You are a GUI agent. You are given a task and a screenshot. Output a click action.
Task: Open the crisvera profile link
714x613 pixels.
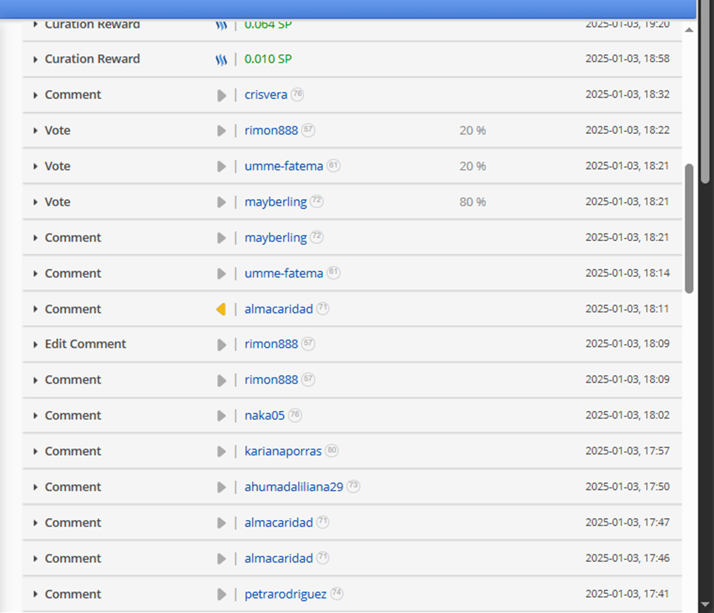click(266, 94)
